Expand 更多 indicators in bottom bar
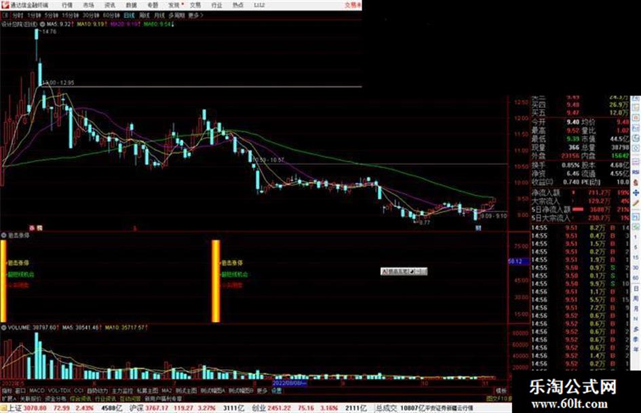Image resolution: width=641 pixels, height=413 pixels. 262,391
